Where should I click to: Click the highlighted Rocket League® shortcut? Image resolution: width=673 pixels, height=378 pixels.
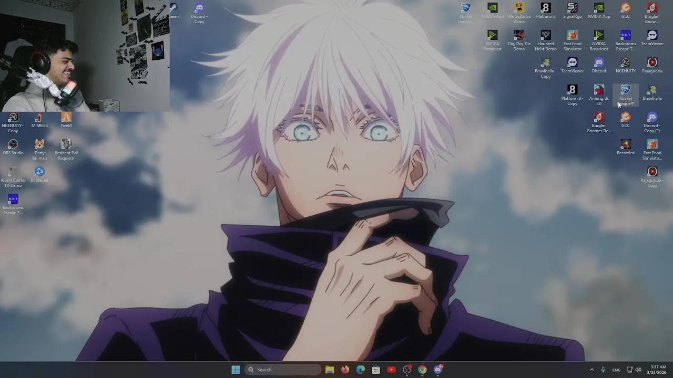coord(625,96)
